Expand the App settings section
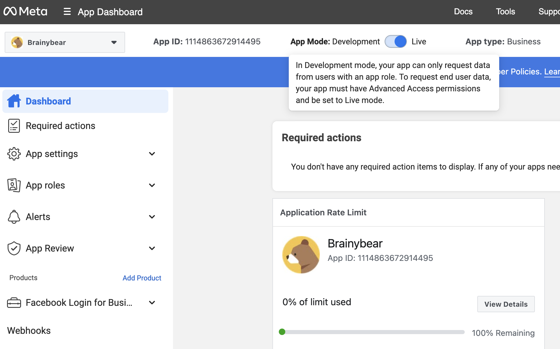The width and height of the screenshot is (560, 349). pyautogui.click(x=152, y=154)
